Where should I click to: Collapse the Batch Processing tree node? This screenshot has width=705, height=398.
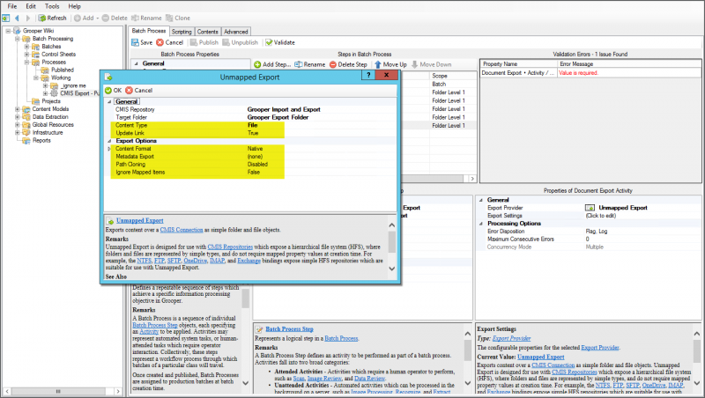coord(17,39)
